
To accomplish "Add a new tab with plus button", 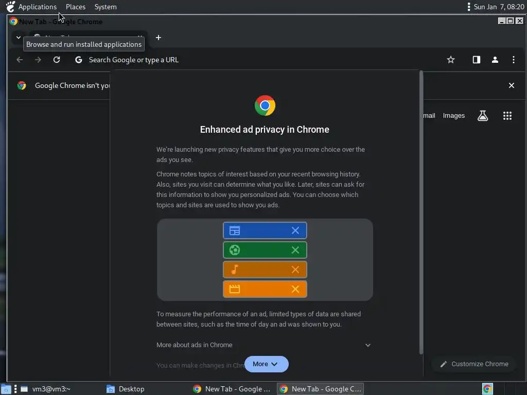I will point(159,38).
